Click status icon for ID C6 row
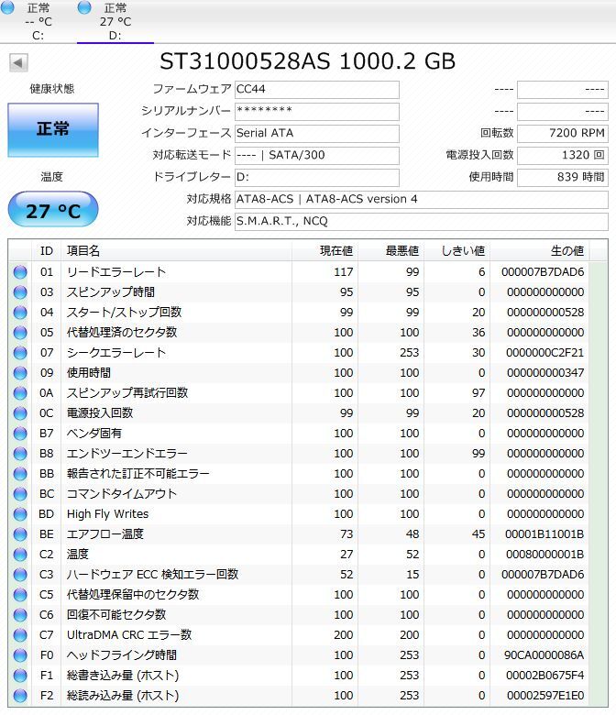The height and width of the screenshot is (715, 616). click(x=20, y=615)
